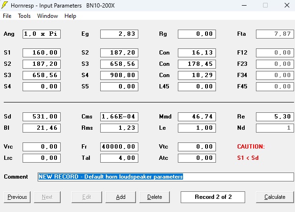Click the Rg value field
295x212 pixels.
click(x=197, y=34)
